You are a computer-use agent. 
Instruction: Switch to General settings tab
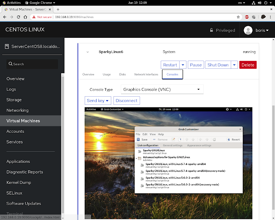point(173,145)
